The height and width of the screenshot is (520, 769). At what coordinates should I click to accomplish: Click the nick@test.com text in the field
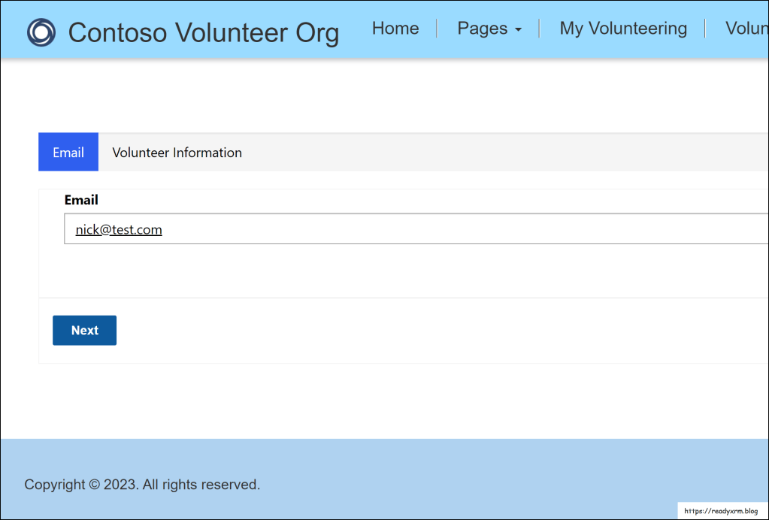click(x=119, y=230)
